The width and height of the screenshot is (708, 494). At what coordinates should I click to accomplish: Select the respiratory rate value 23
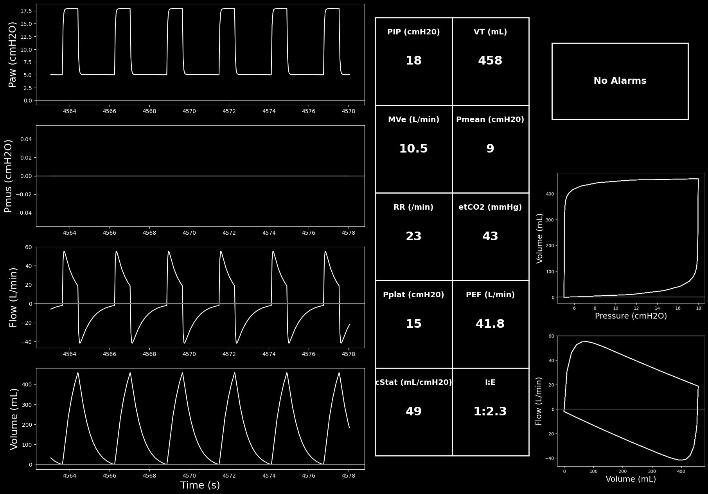[413, 236]
